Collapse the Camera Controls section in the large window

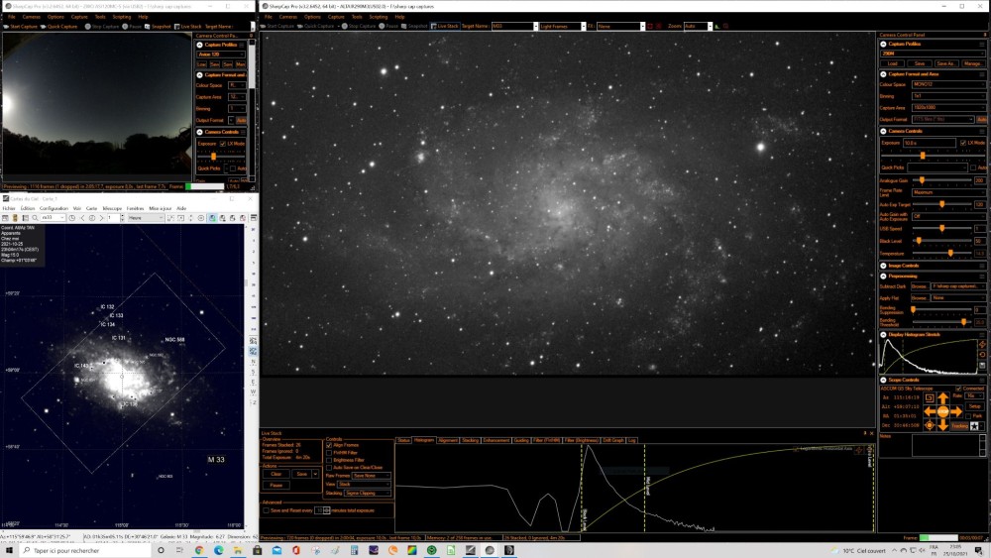tap(884, 132)
